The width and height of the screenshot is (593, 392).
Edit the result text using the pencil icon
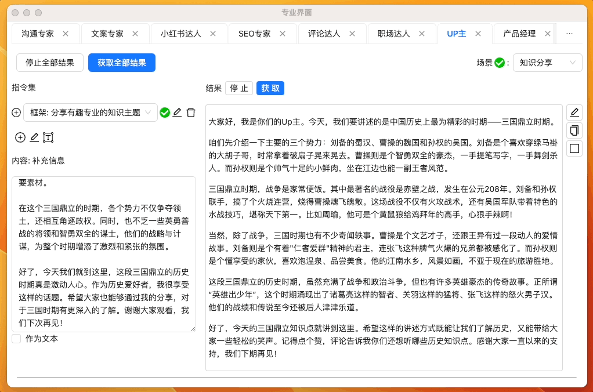pos(574,112)
